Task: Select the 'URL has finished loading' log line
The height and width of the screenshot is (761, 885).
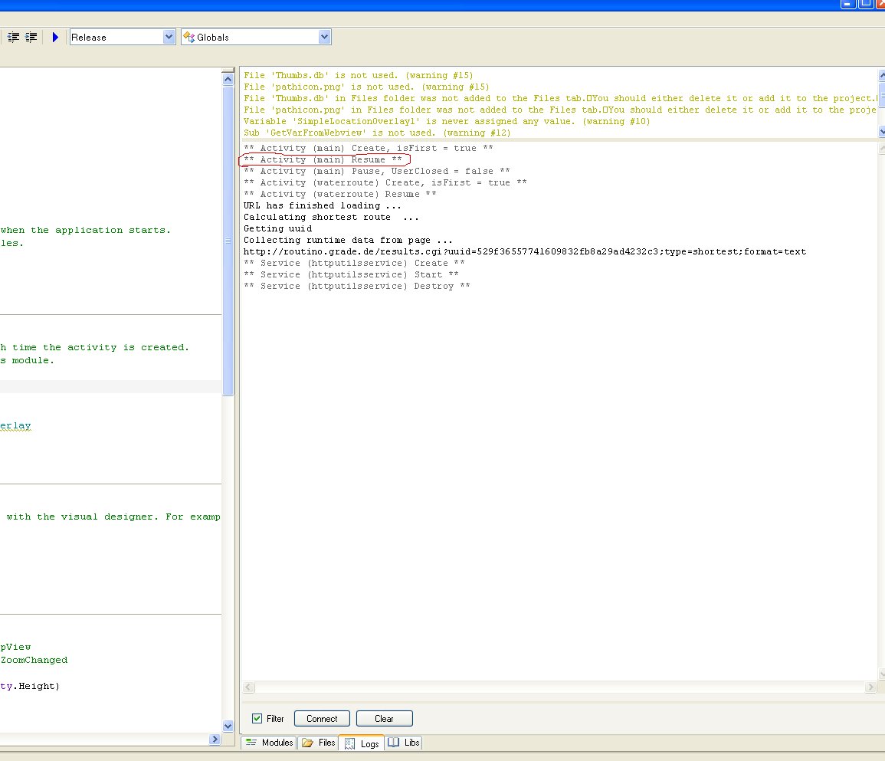Action: tap(323, 205)
